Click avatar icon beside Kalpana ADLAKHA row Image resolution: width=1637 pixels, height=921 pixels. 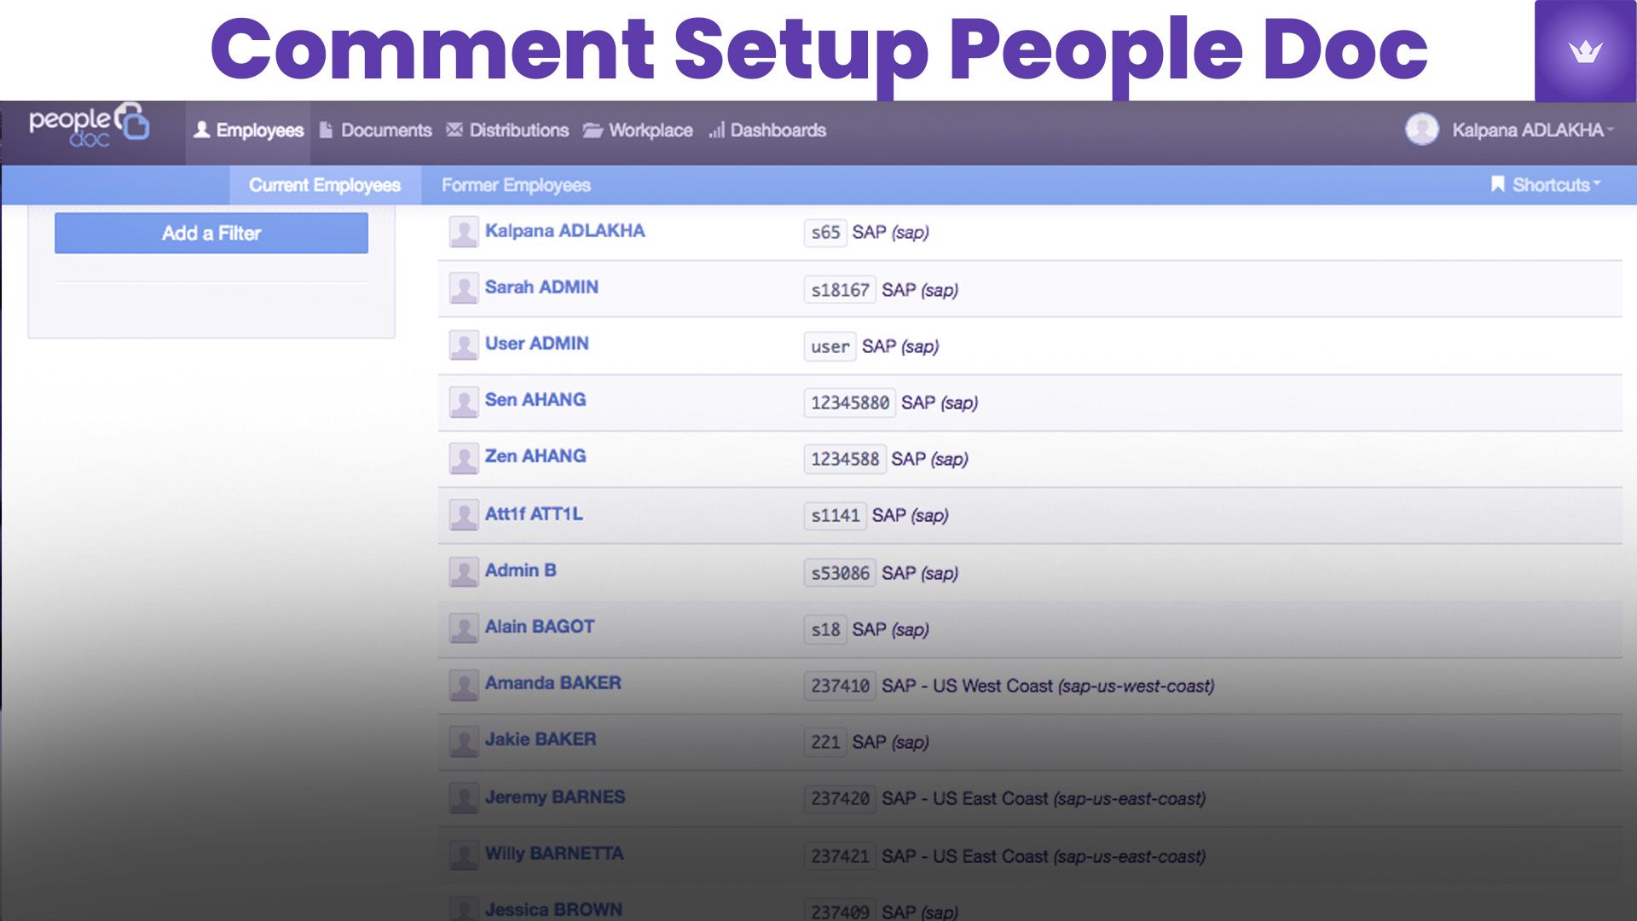pyautogui.click(x=464, y=232)
